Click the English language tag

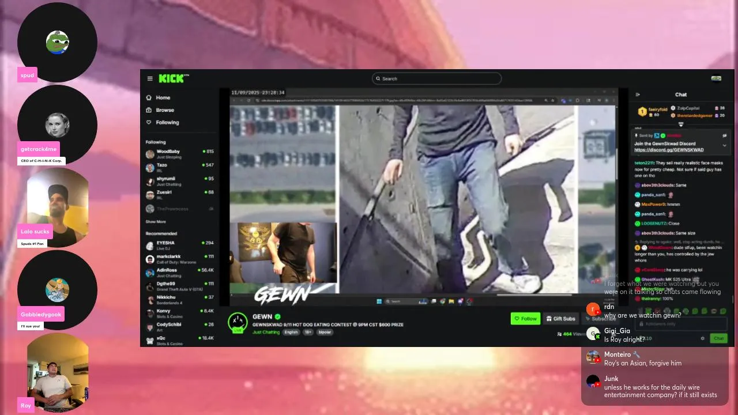pos(291,332)
